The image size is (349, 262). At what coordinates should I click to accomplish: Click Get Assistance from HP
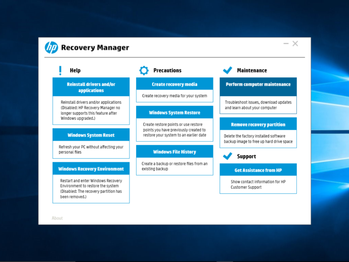point(258,170)
